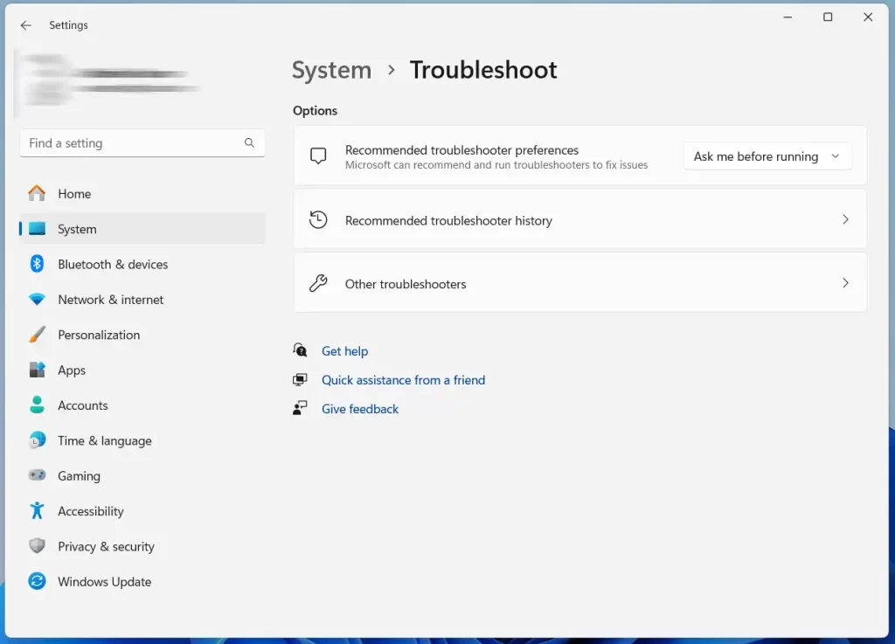The image size is (895, 644).
Task: Open the Get help link
Action: click(344, 350)
